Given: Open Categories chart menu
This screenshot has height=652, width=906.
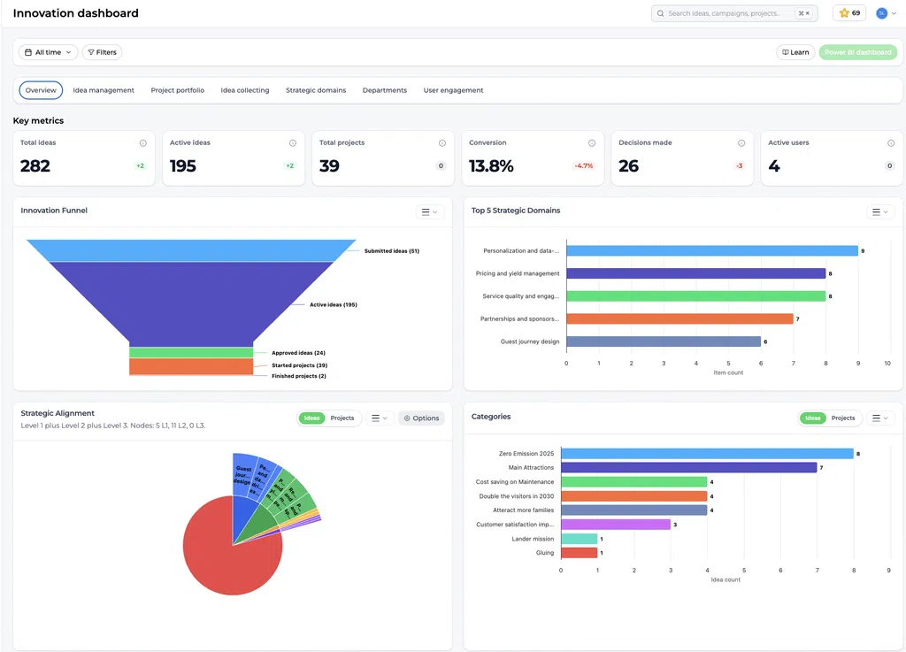Looking at the screenshot, I should pyautogui.click(x=880, y=418).
